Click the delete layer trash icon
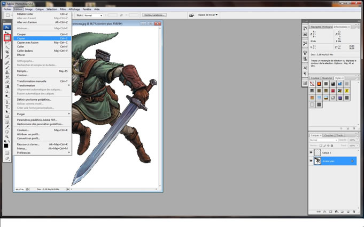 pos(354,212)
